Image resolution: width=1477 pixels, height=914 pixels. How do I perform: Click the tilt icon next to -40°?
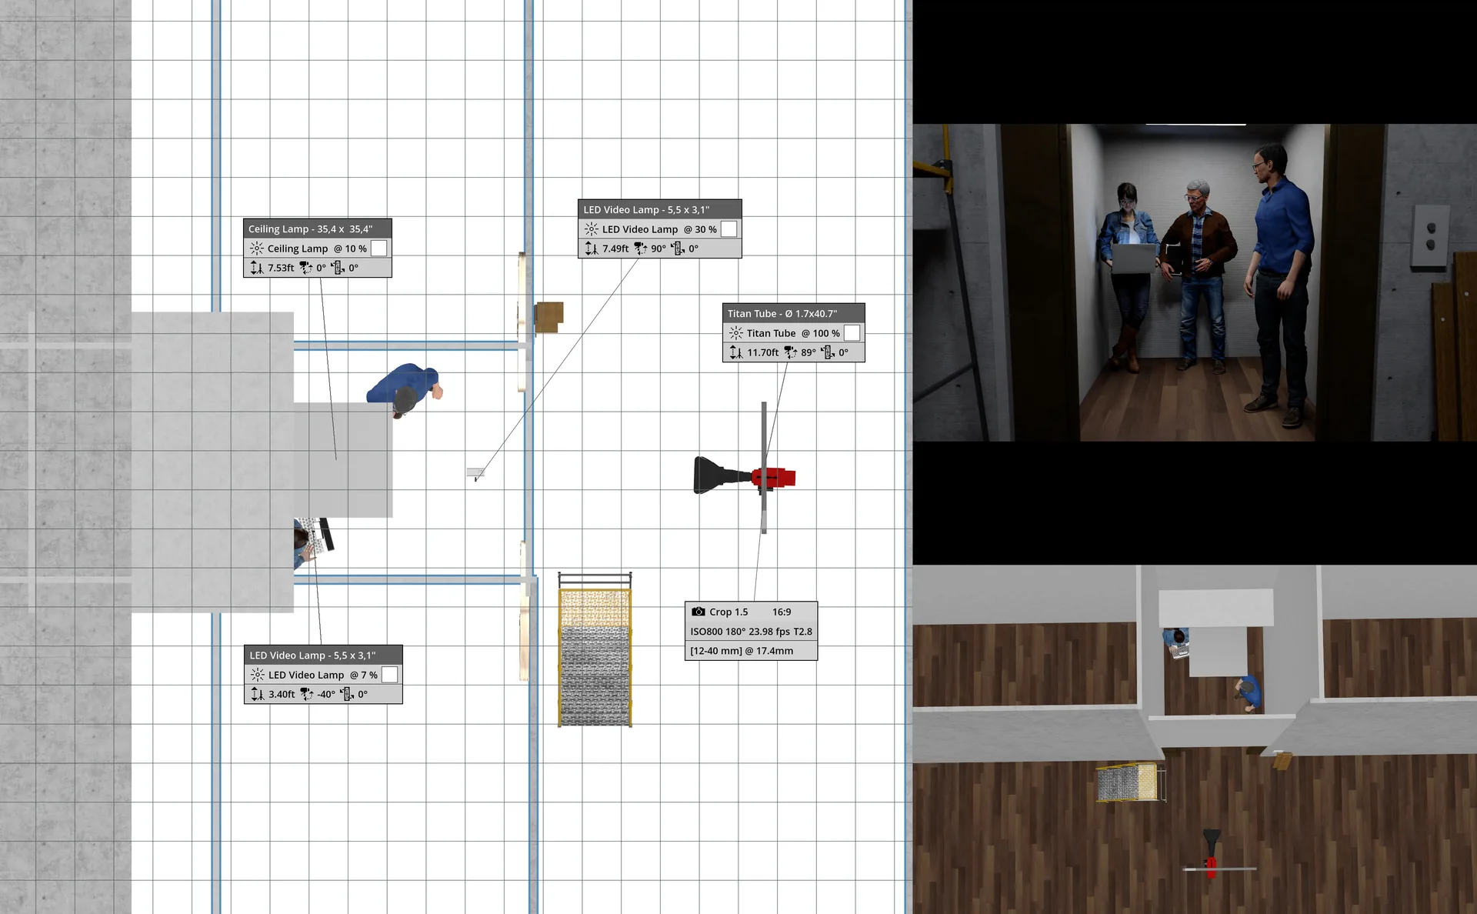(x=307, y=694)
